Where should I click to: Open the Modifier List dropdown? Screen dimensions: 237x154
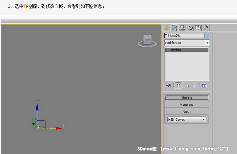tap(187, 43)
